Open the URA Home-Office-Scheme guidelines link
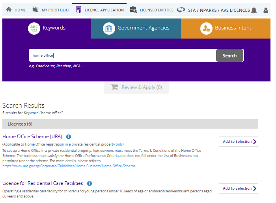The image size is (276, 203). [x=69, y=166]
